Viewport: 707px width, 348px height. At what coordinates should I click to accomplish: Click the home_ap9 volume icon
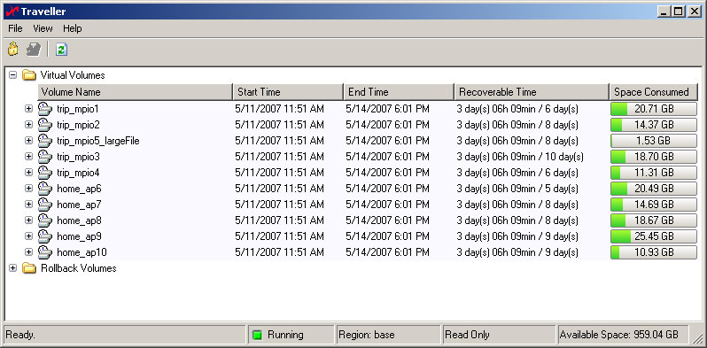(x=44, y=236)
